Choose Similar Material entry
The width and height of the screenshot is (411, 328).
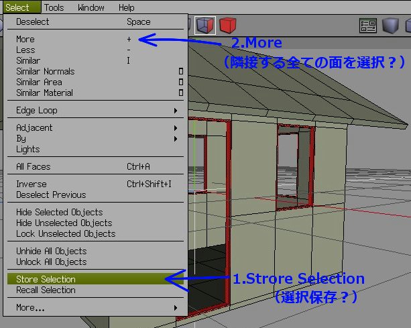click(x=95, y=93)
